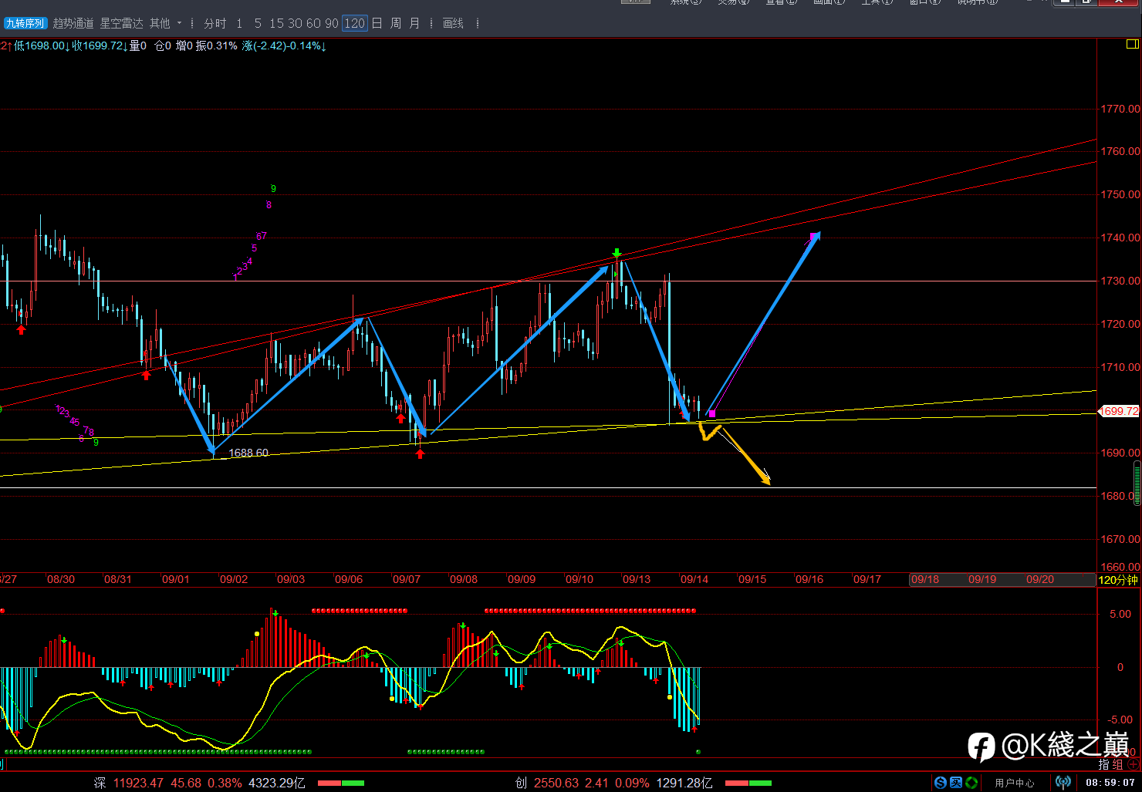This screenshot has height=792, width=1142.
Task: Switch to 日 daily chart
Action: click(377, 23)
